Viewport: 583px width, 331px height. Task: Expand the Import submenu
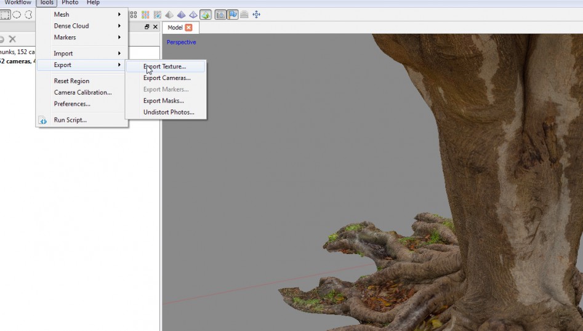(x=82, y=54)
